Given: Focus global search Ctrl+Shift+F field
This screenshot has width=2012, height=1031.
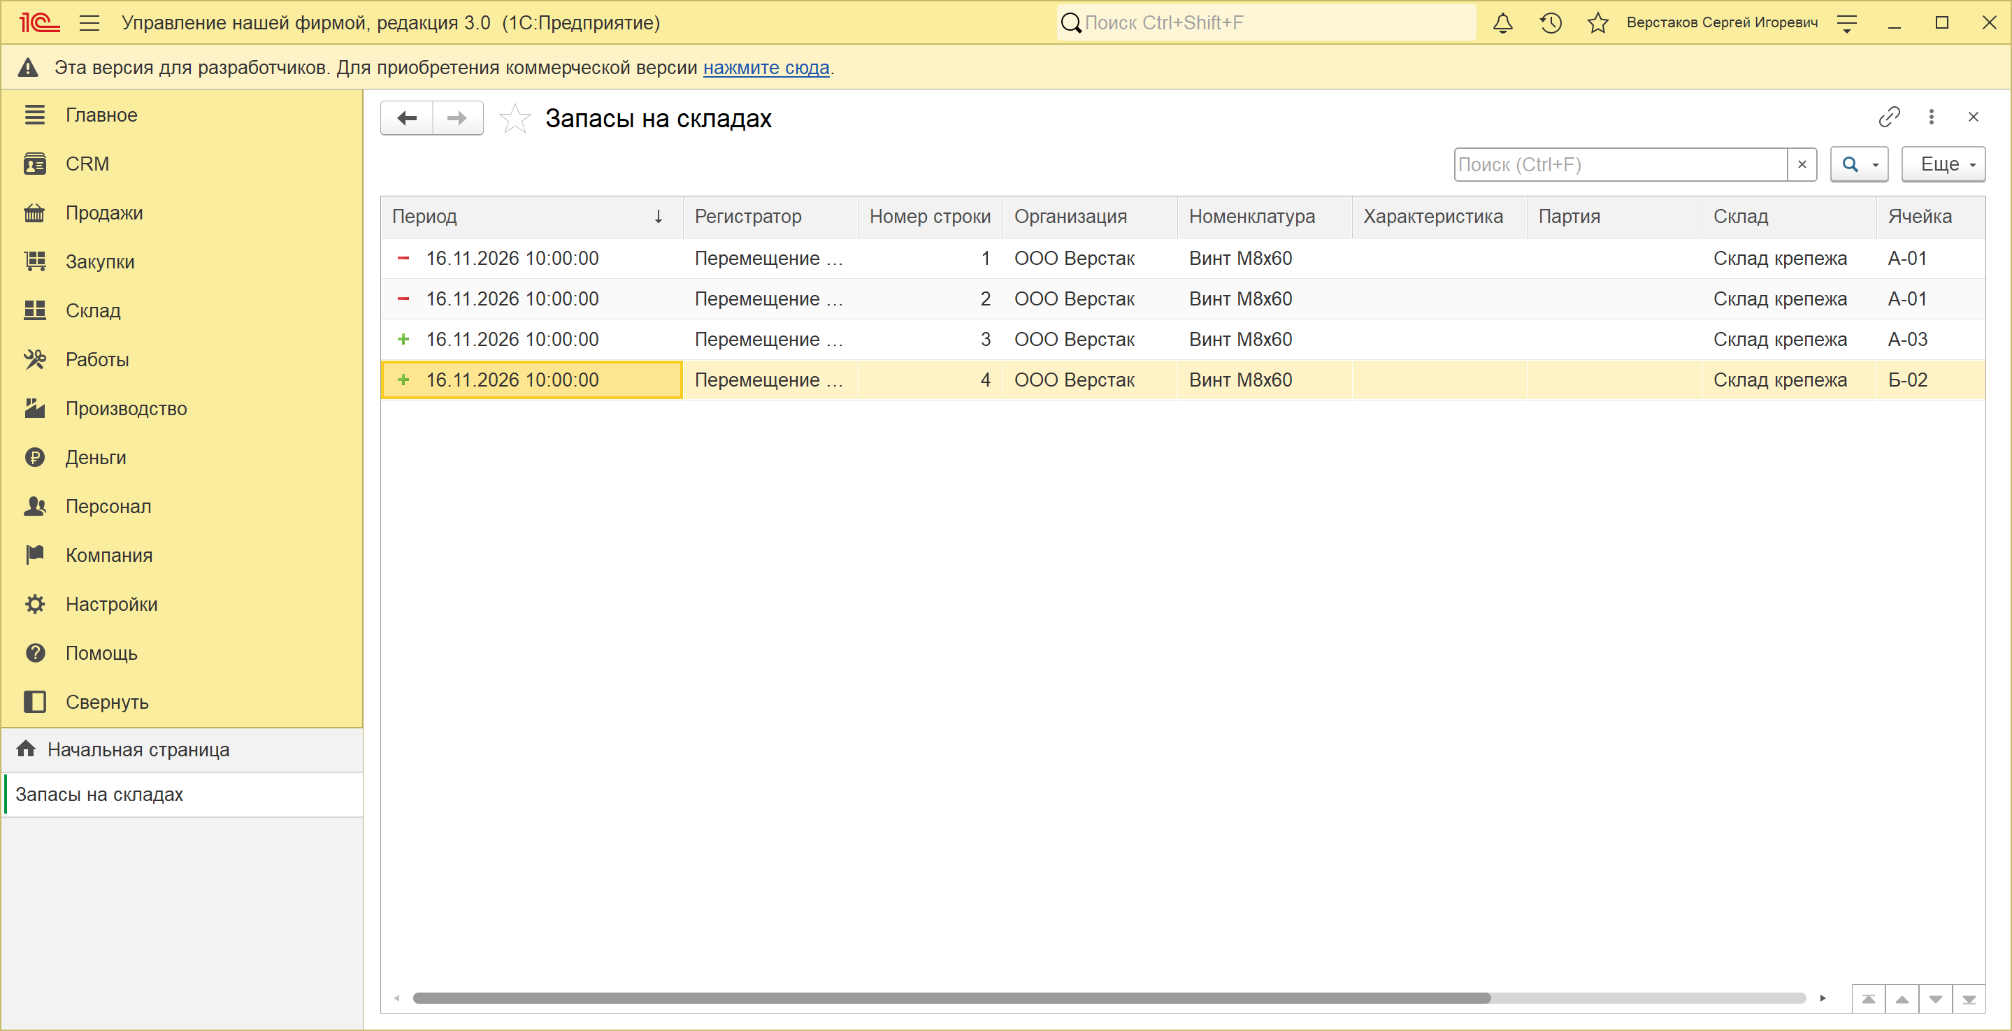Looking at the screenshot, I should [x=1266, y=22].
